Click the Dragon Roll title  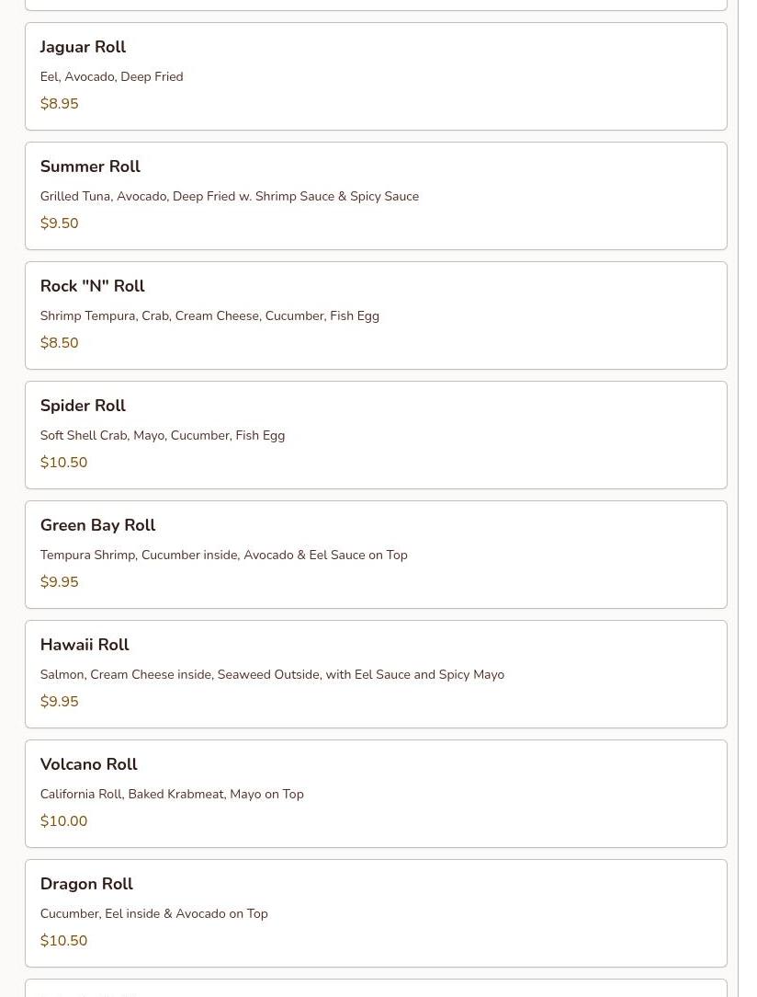86,884
